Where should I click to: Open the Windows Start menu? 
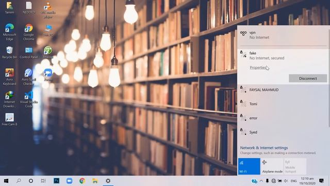coord(6,181)
